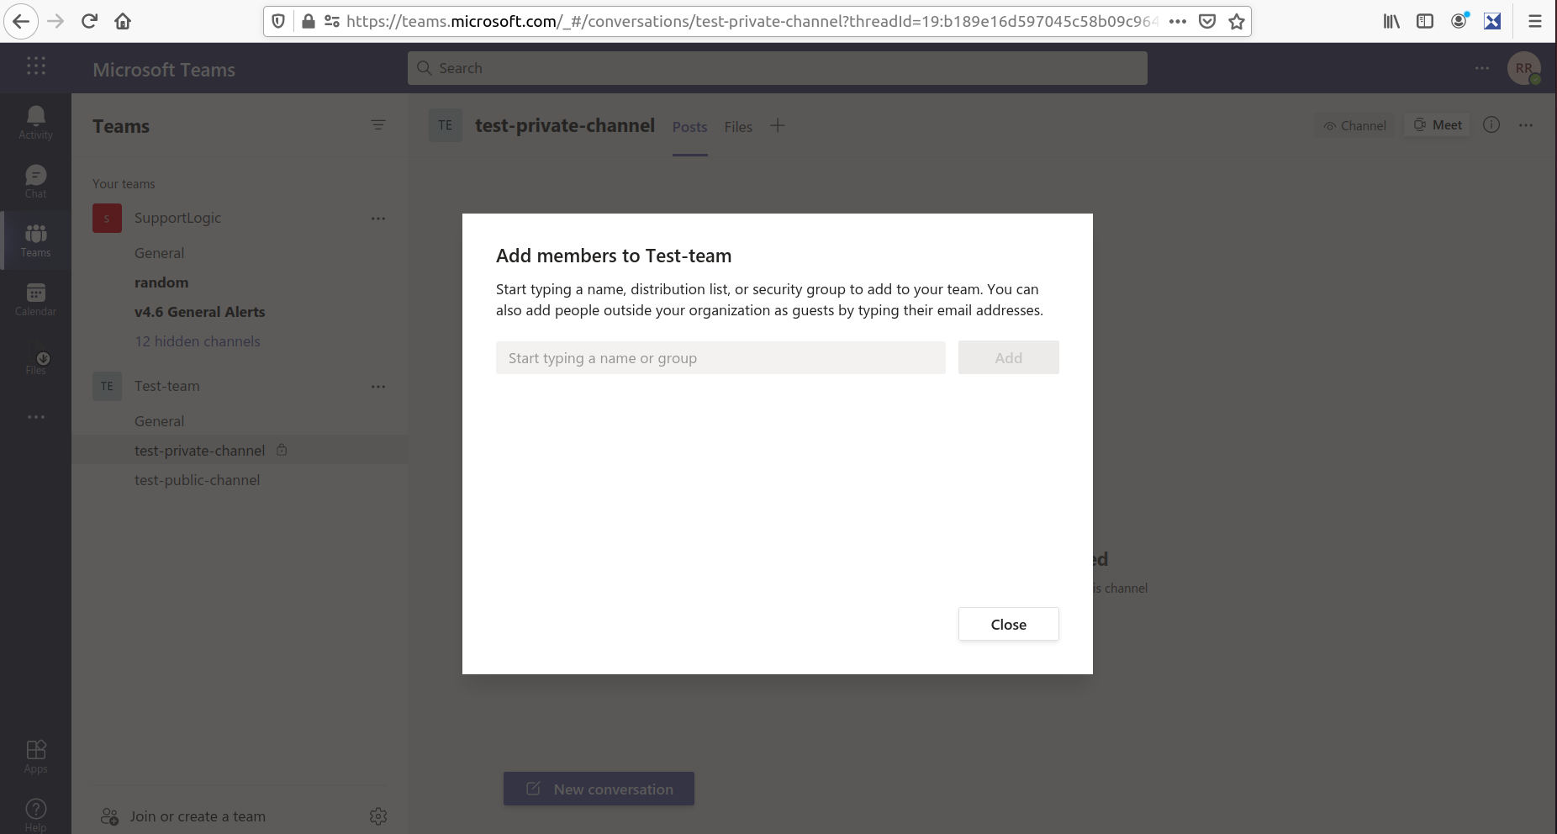Save page to Pocket icon
The image size is (1557, 834).
click(1207, 22)
